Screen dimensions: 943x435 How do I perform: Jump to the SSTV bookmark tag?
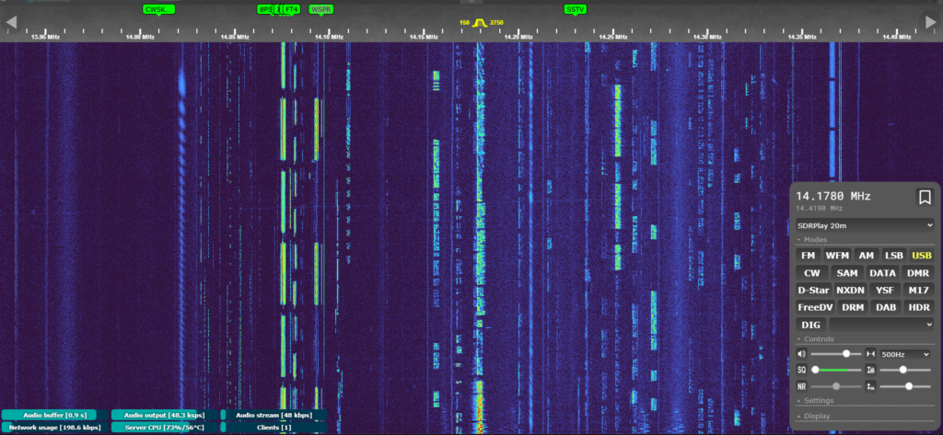[x=575, y=9]
